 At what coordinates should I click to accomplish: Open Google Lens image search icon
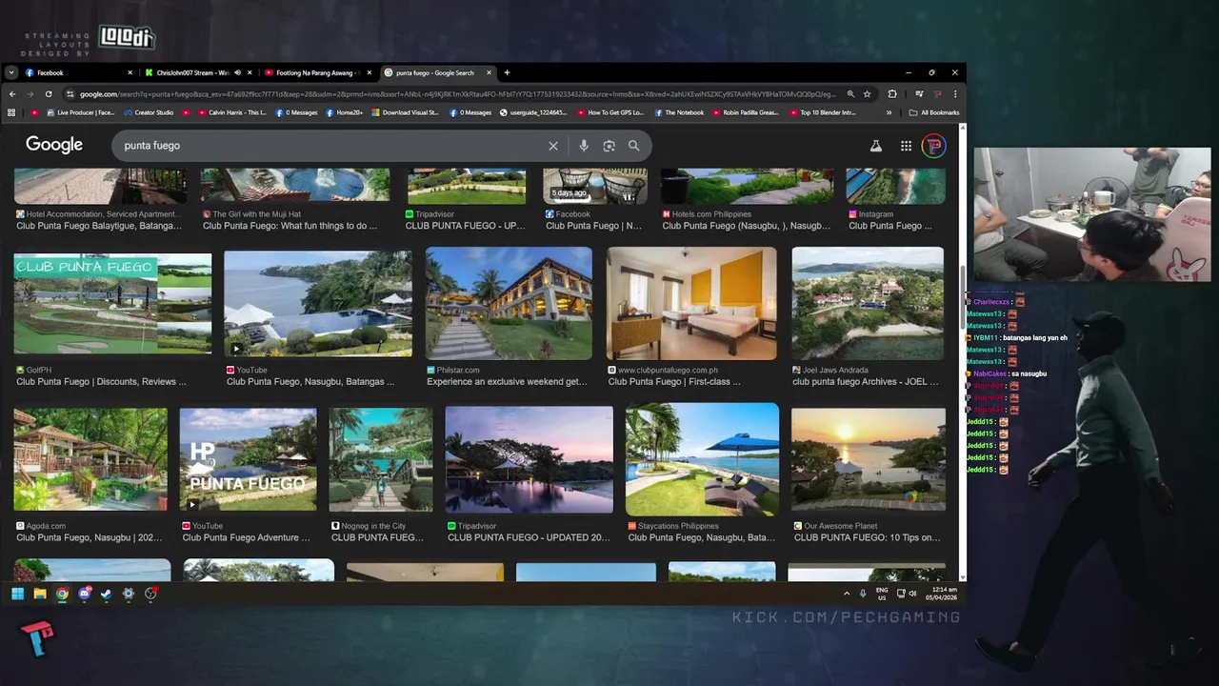609,146
